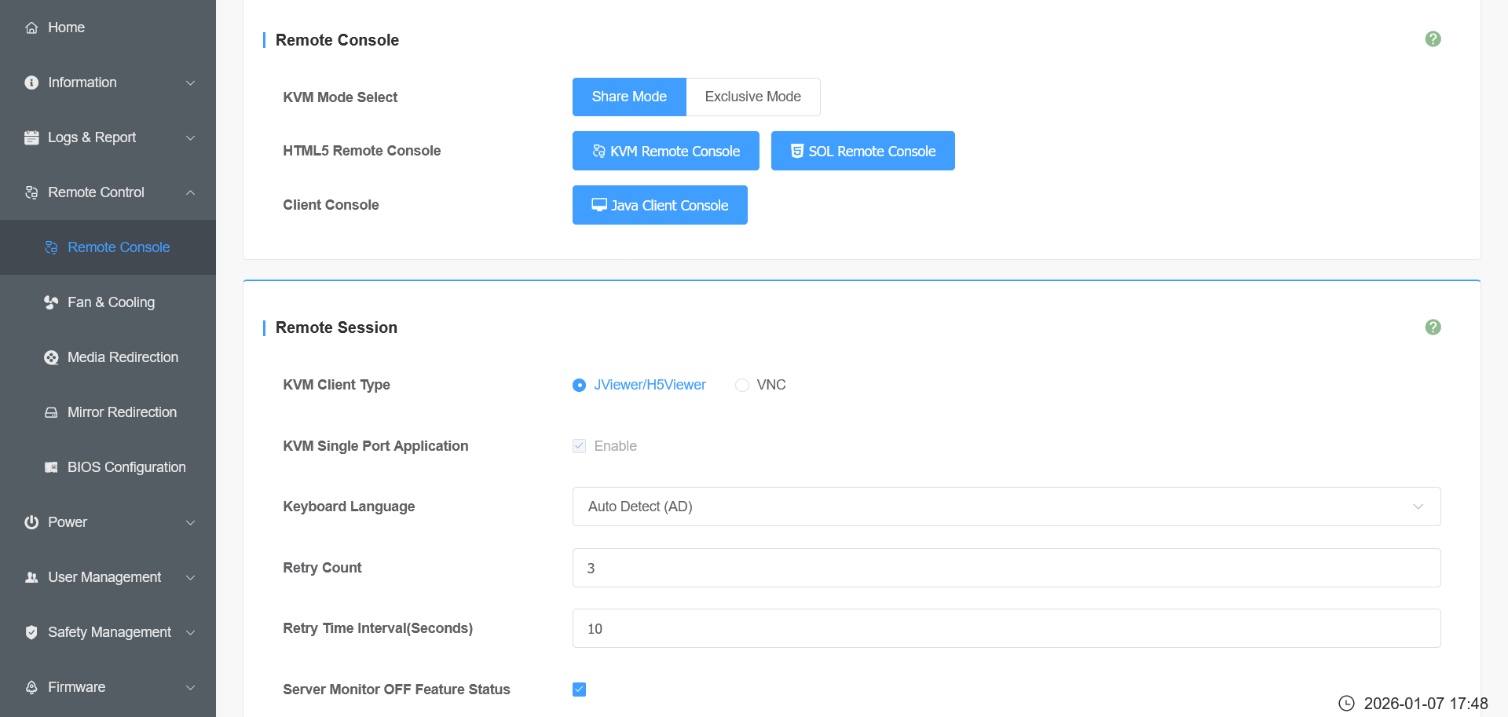1508x717 pixels.
Task: Click the Mirror Redirection drive icon
Action: click(x=51, y=412)
